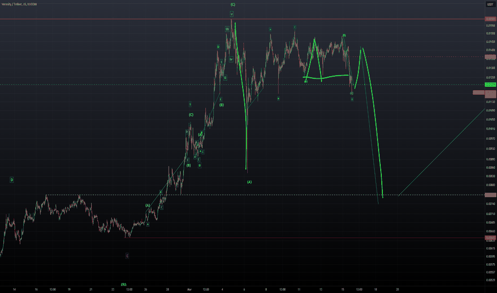Select the boxed iv wave label

pos(231,59)
